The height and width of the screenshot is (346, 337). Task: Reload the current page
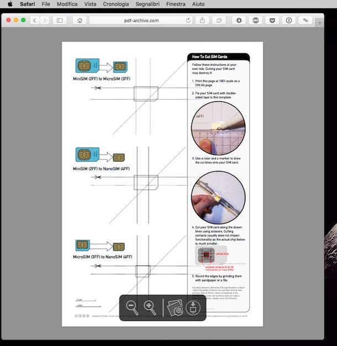point(188,20)
